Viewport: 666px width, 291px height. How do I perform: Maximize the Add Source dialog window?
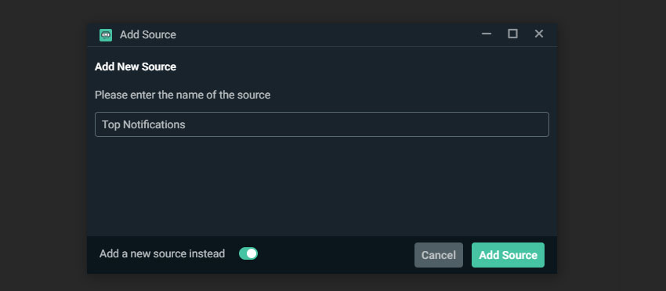point(512,34)
